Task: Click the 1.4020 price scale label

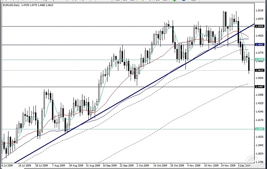Action: click(x=260, y=137)
